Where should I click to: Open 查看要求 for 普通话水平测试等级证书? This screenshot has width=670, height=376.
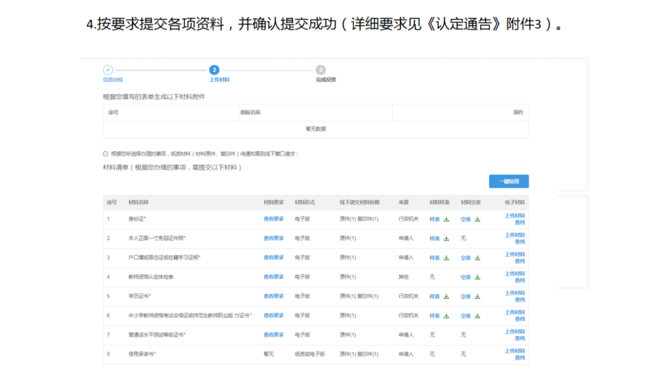(274, 335)
